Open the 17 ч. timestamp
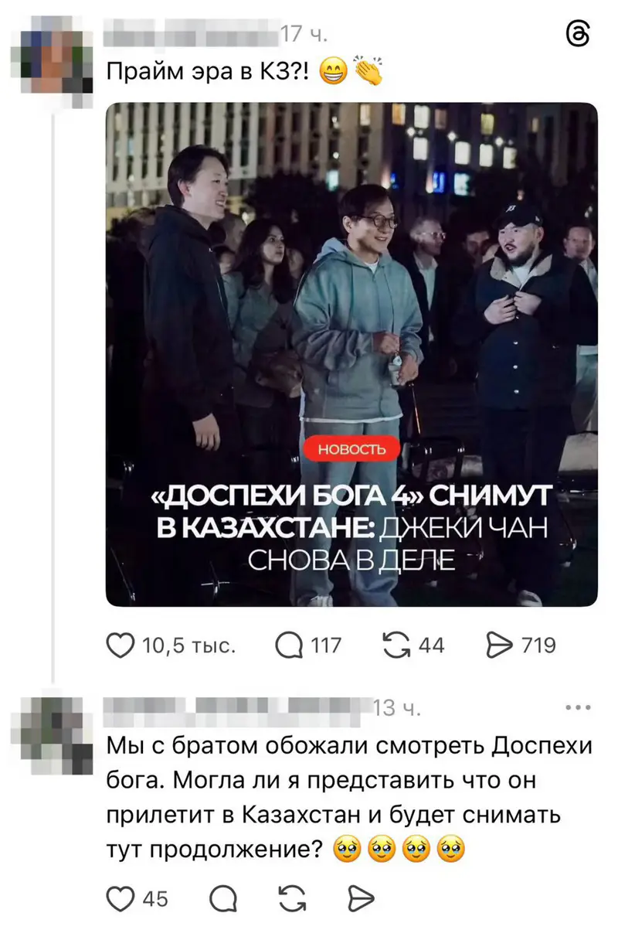618x930 pixels. tap(305, 35)
